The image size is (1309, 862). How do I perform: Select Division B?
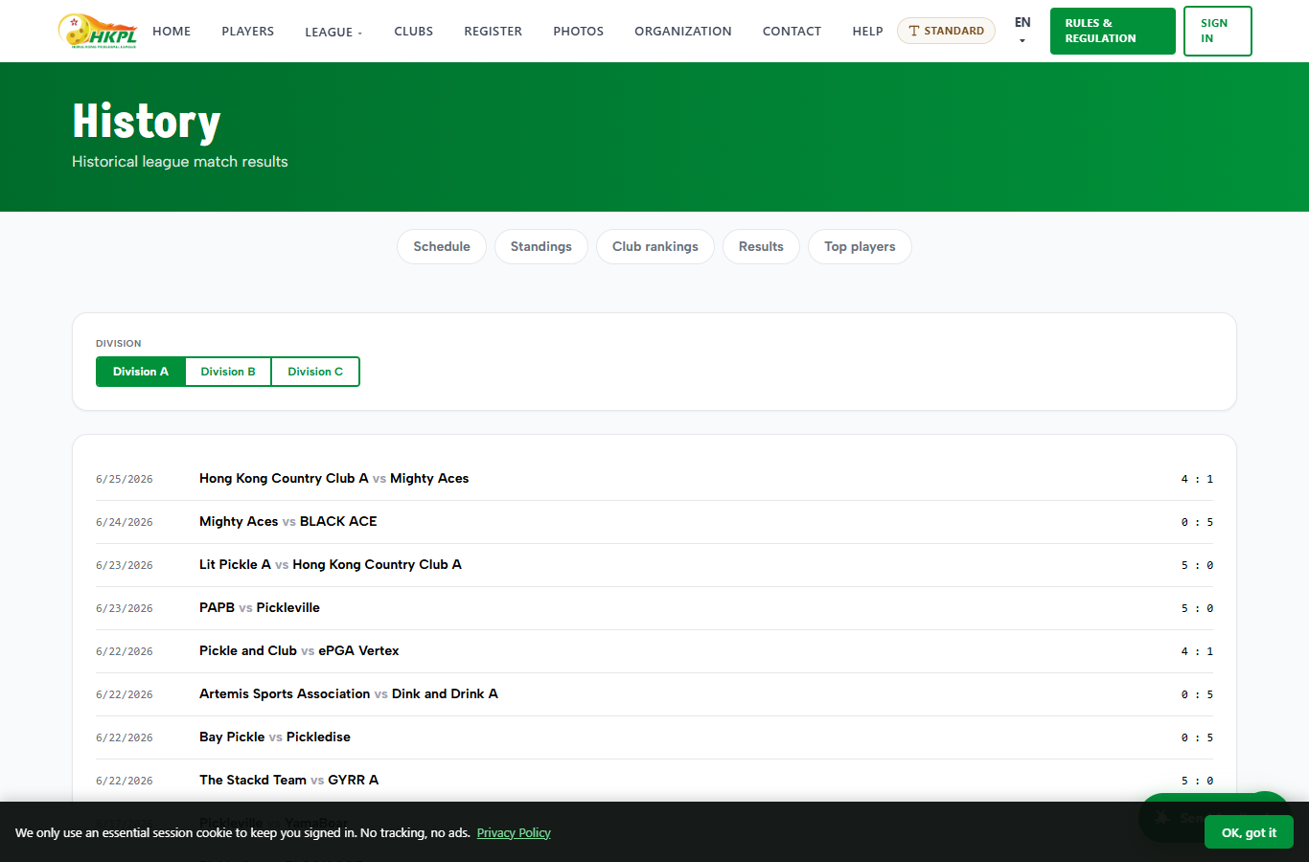point(228,372)
